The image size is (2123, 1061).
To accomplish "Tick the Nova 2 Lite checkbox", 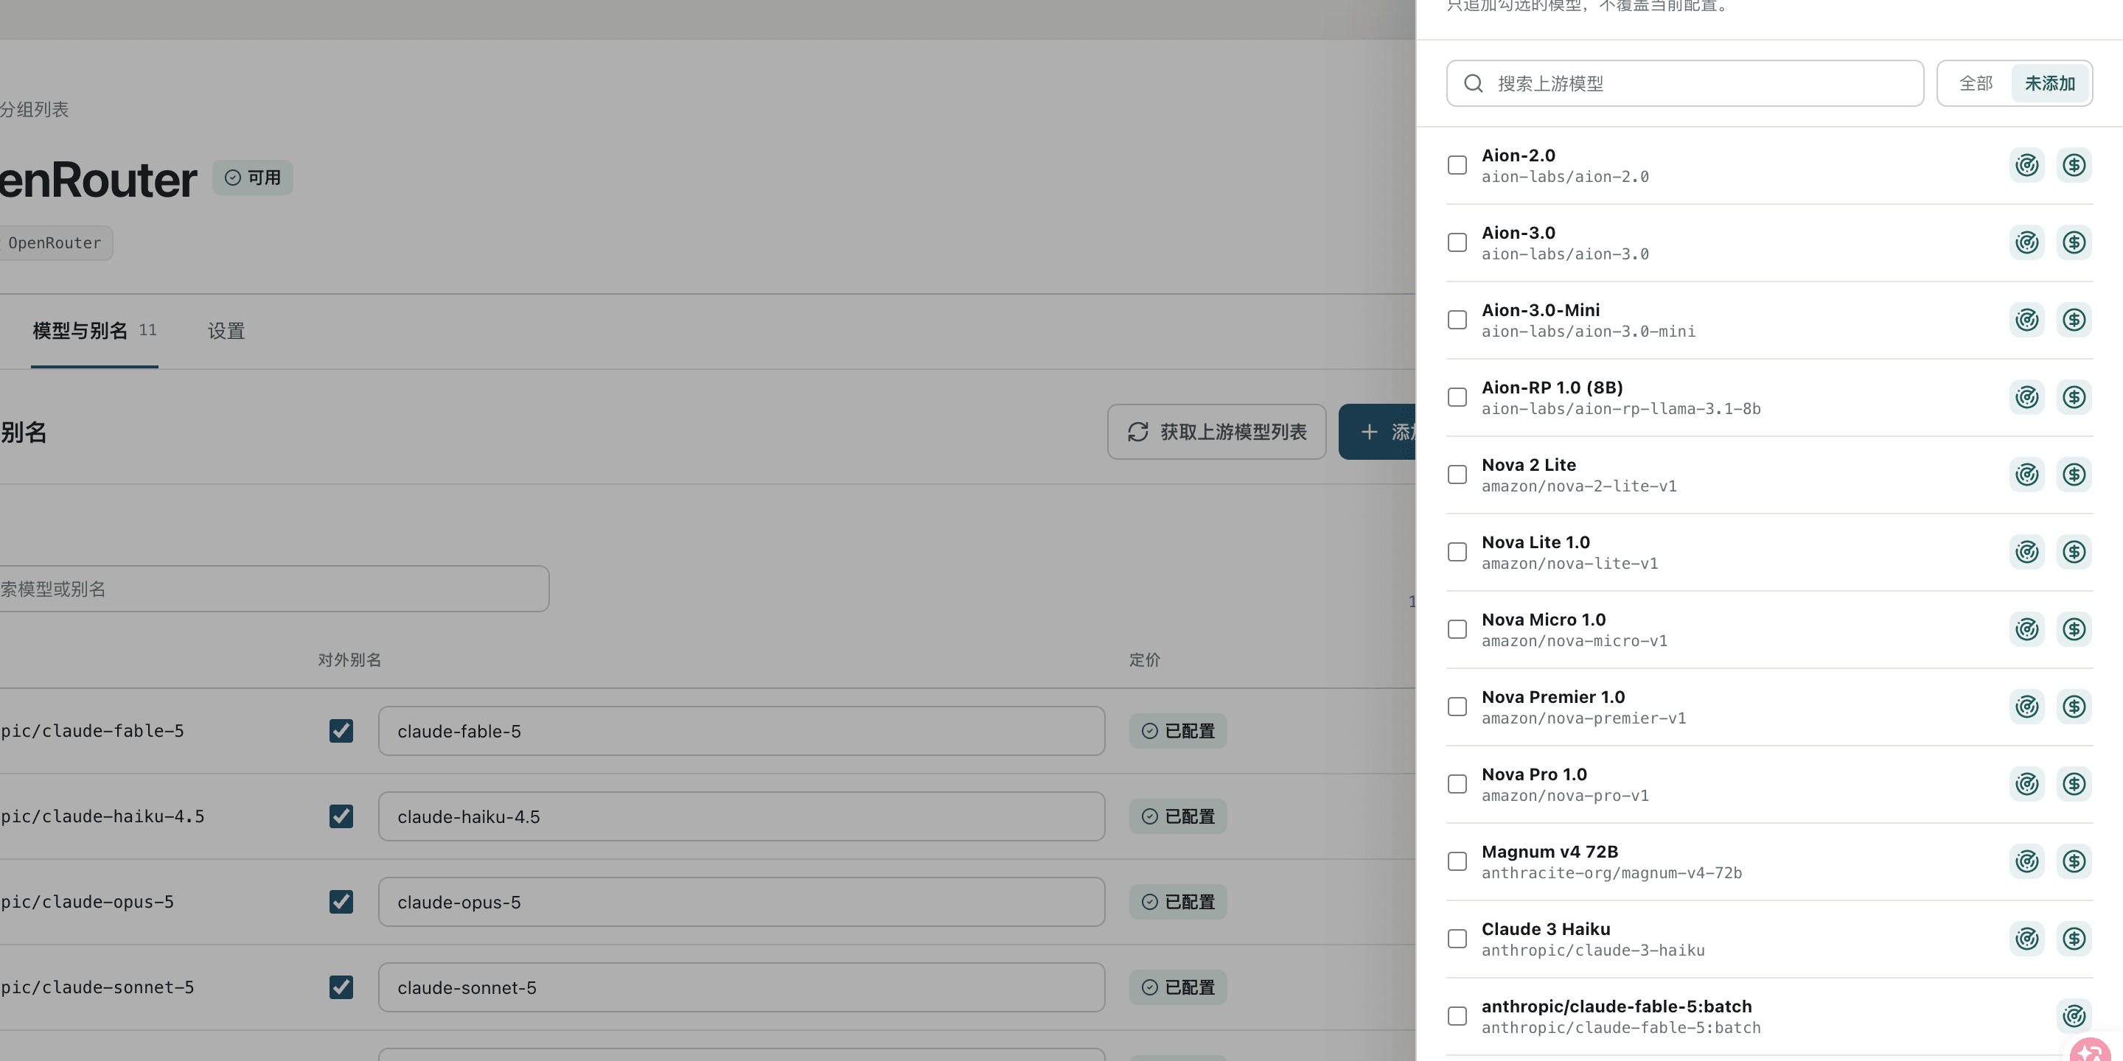I will (x=1457, y=475).
